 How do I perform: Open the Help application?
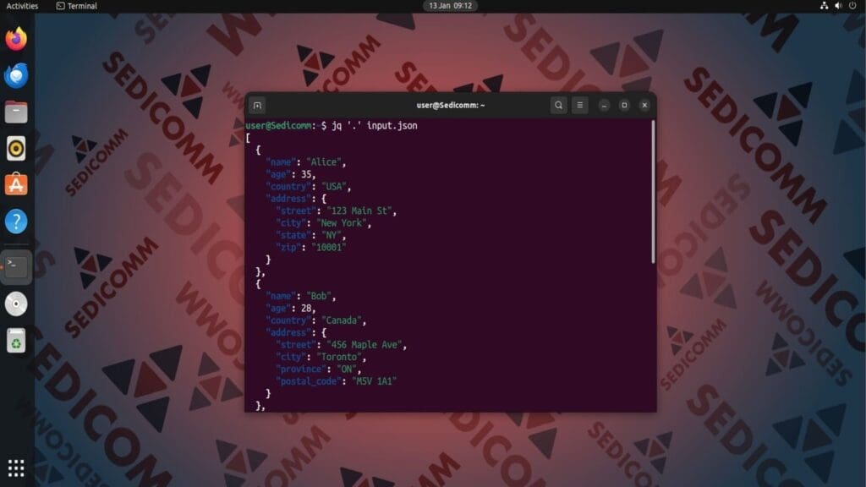tap(15, 222)
